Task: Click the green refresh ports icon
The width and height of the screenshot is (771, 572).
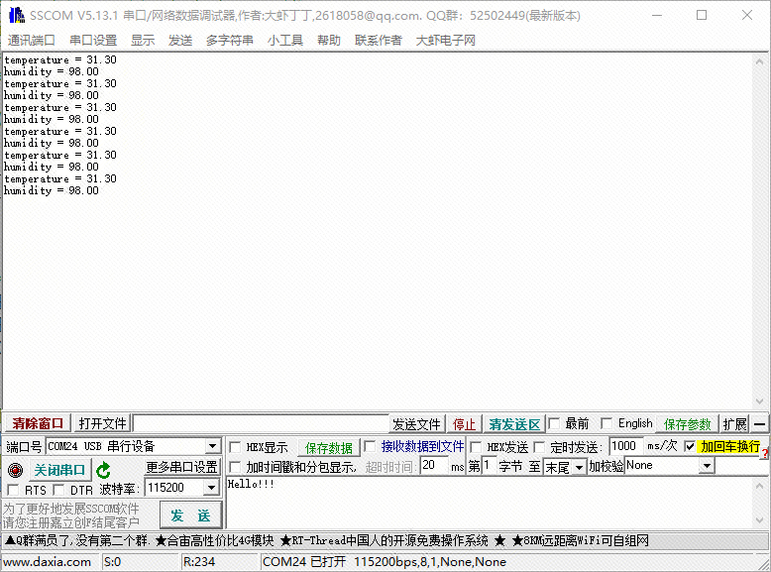Action: (x=103, y=470)
